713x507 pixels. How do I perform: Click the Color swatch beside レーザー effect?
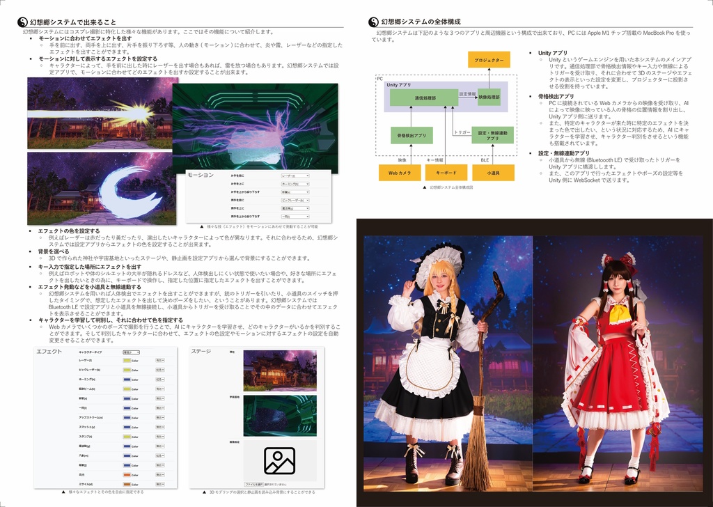point(127,361)
